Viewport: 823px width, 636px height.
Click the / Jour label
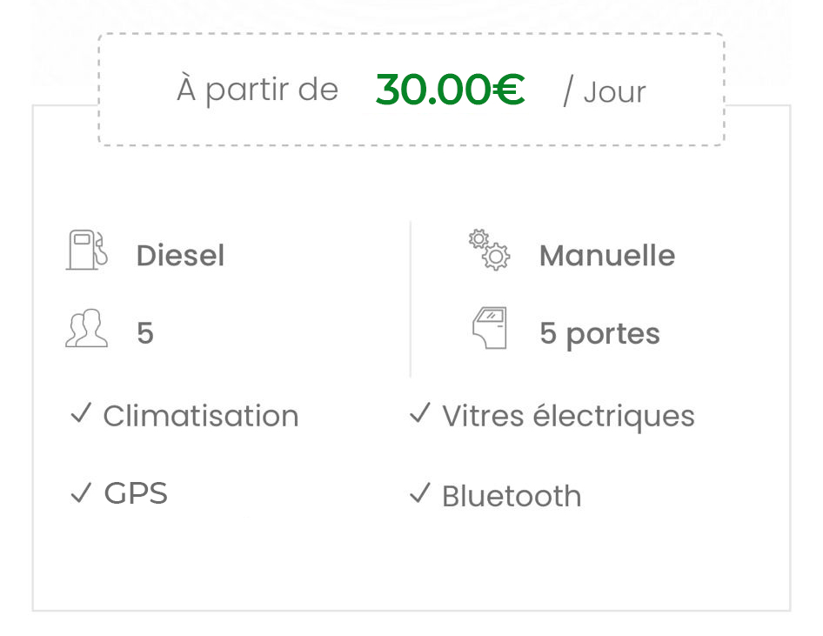click(604, 92)
